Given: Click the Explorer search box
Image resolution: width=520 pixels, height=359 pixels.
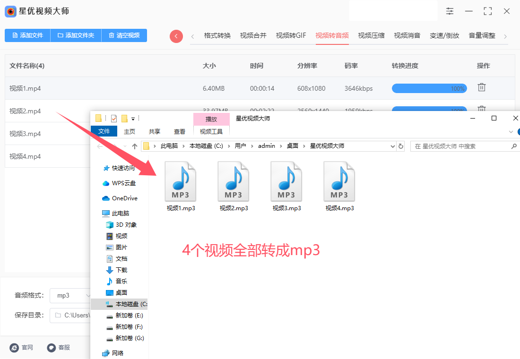Looking at the screenshot, I should point(464,146).
